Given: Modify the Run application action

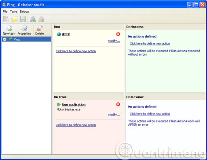Looking at the screenshot, I should [x=114, y=115].
